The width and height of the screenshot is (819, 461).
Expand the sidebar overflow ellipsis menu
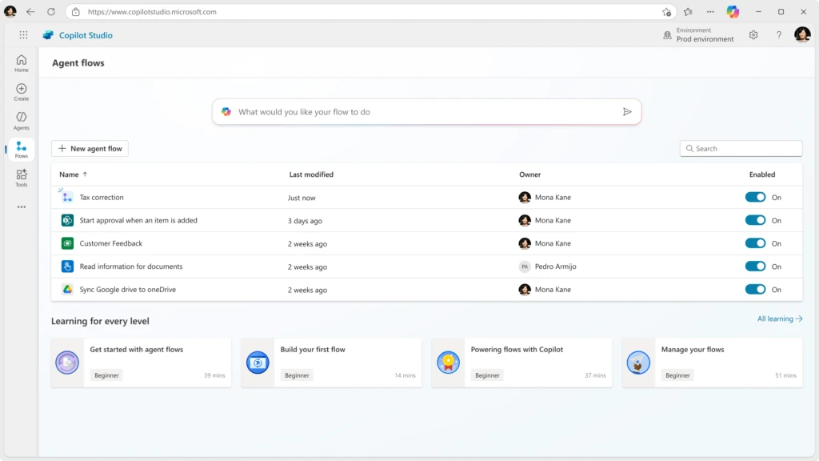[x=21, y=206]
